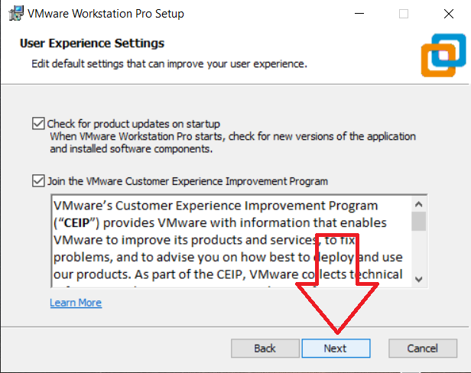Click the 'Join the VMware Customer Experience' label

click(x=187, y=182)
